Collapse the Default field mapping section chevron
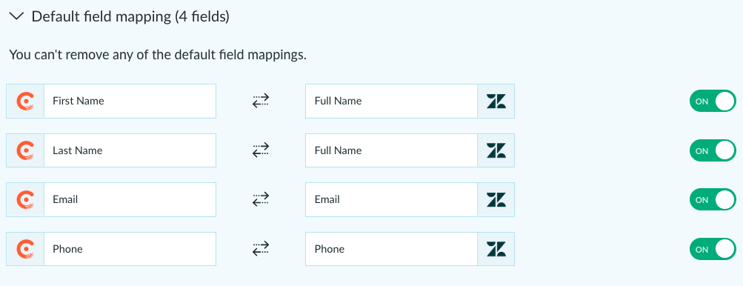This screenshot has width=743, height=286. point(16,16)
